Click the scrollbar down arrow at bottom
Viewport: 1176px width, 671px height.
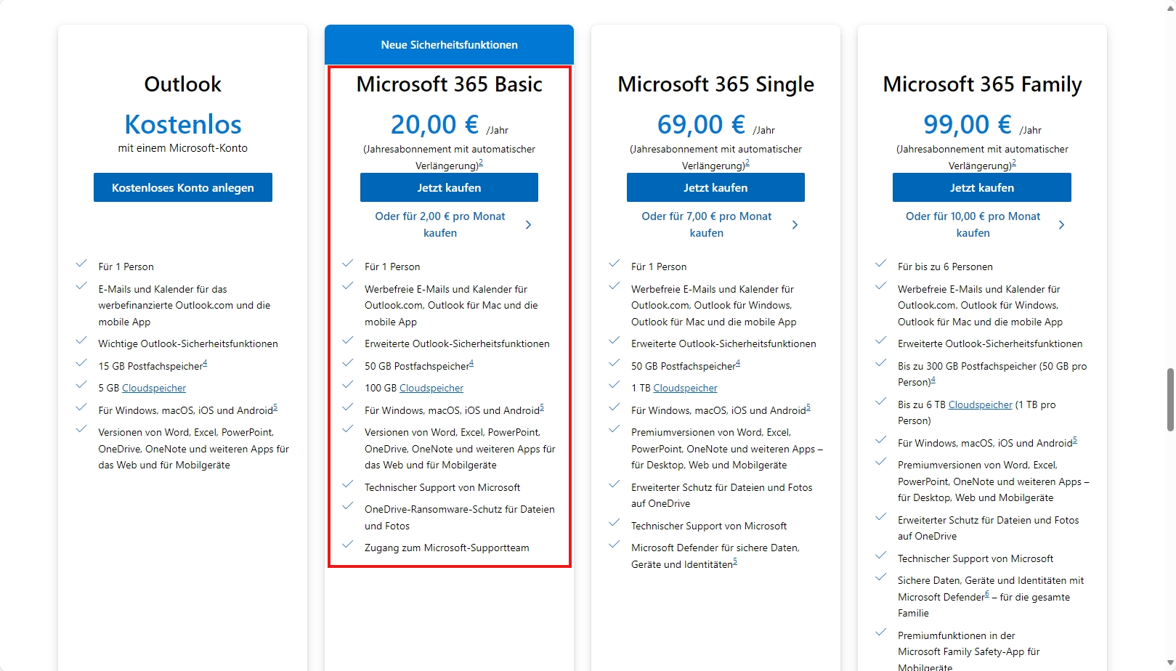click(1169, 664)
